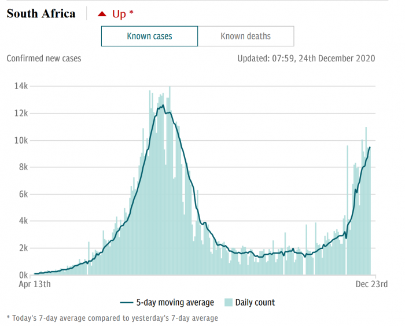Select the Known cases tab
Viewport: 405px width, 326px height.
point(149,36)
